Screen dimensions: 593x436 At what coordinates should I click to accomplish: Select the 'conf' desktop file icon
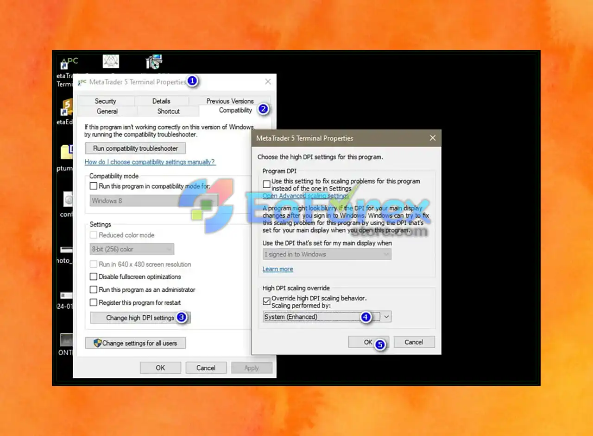coord(68,200)
